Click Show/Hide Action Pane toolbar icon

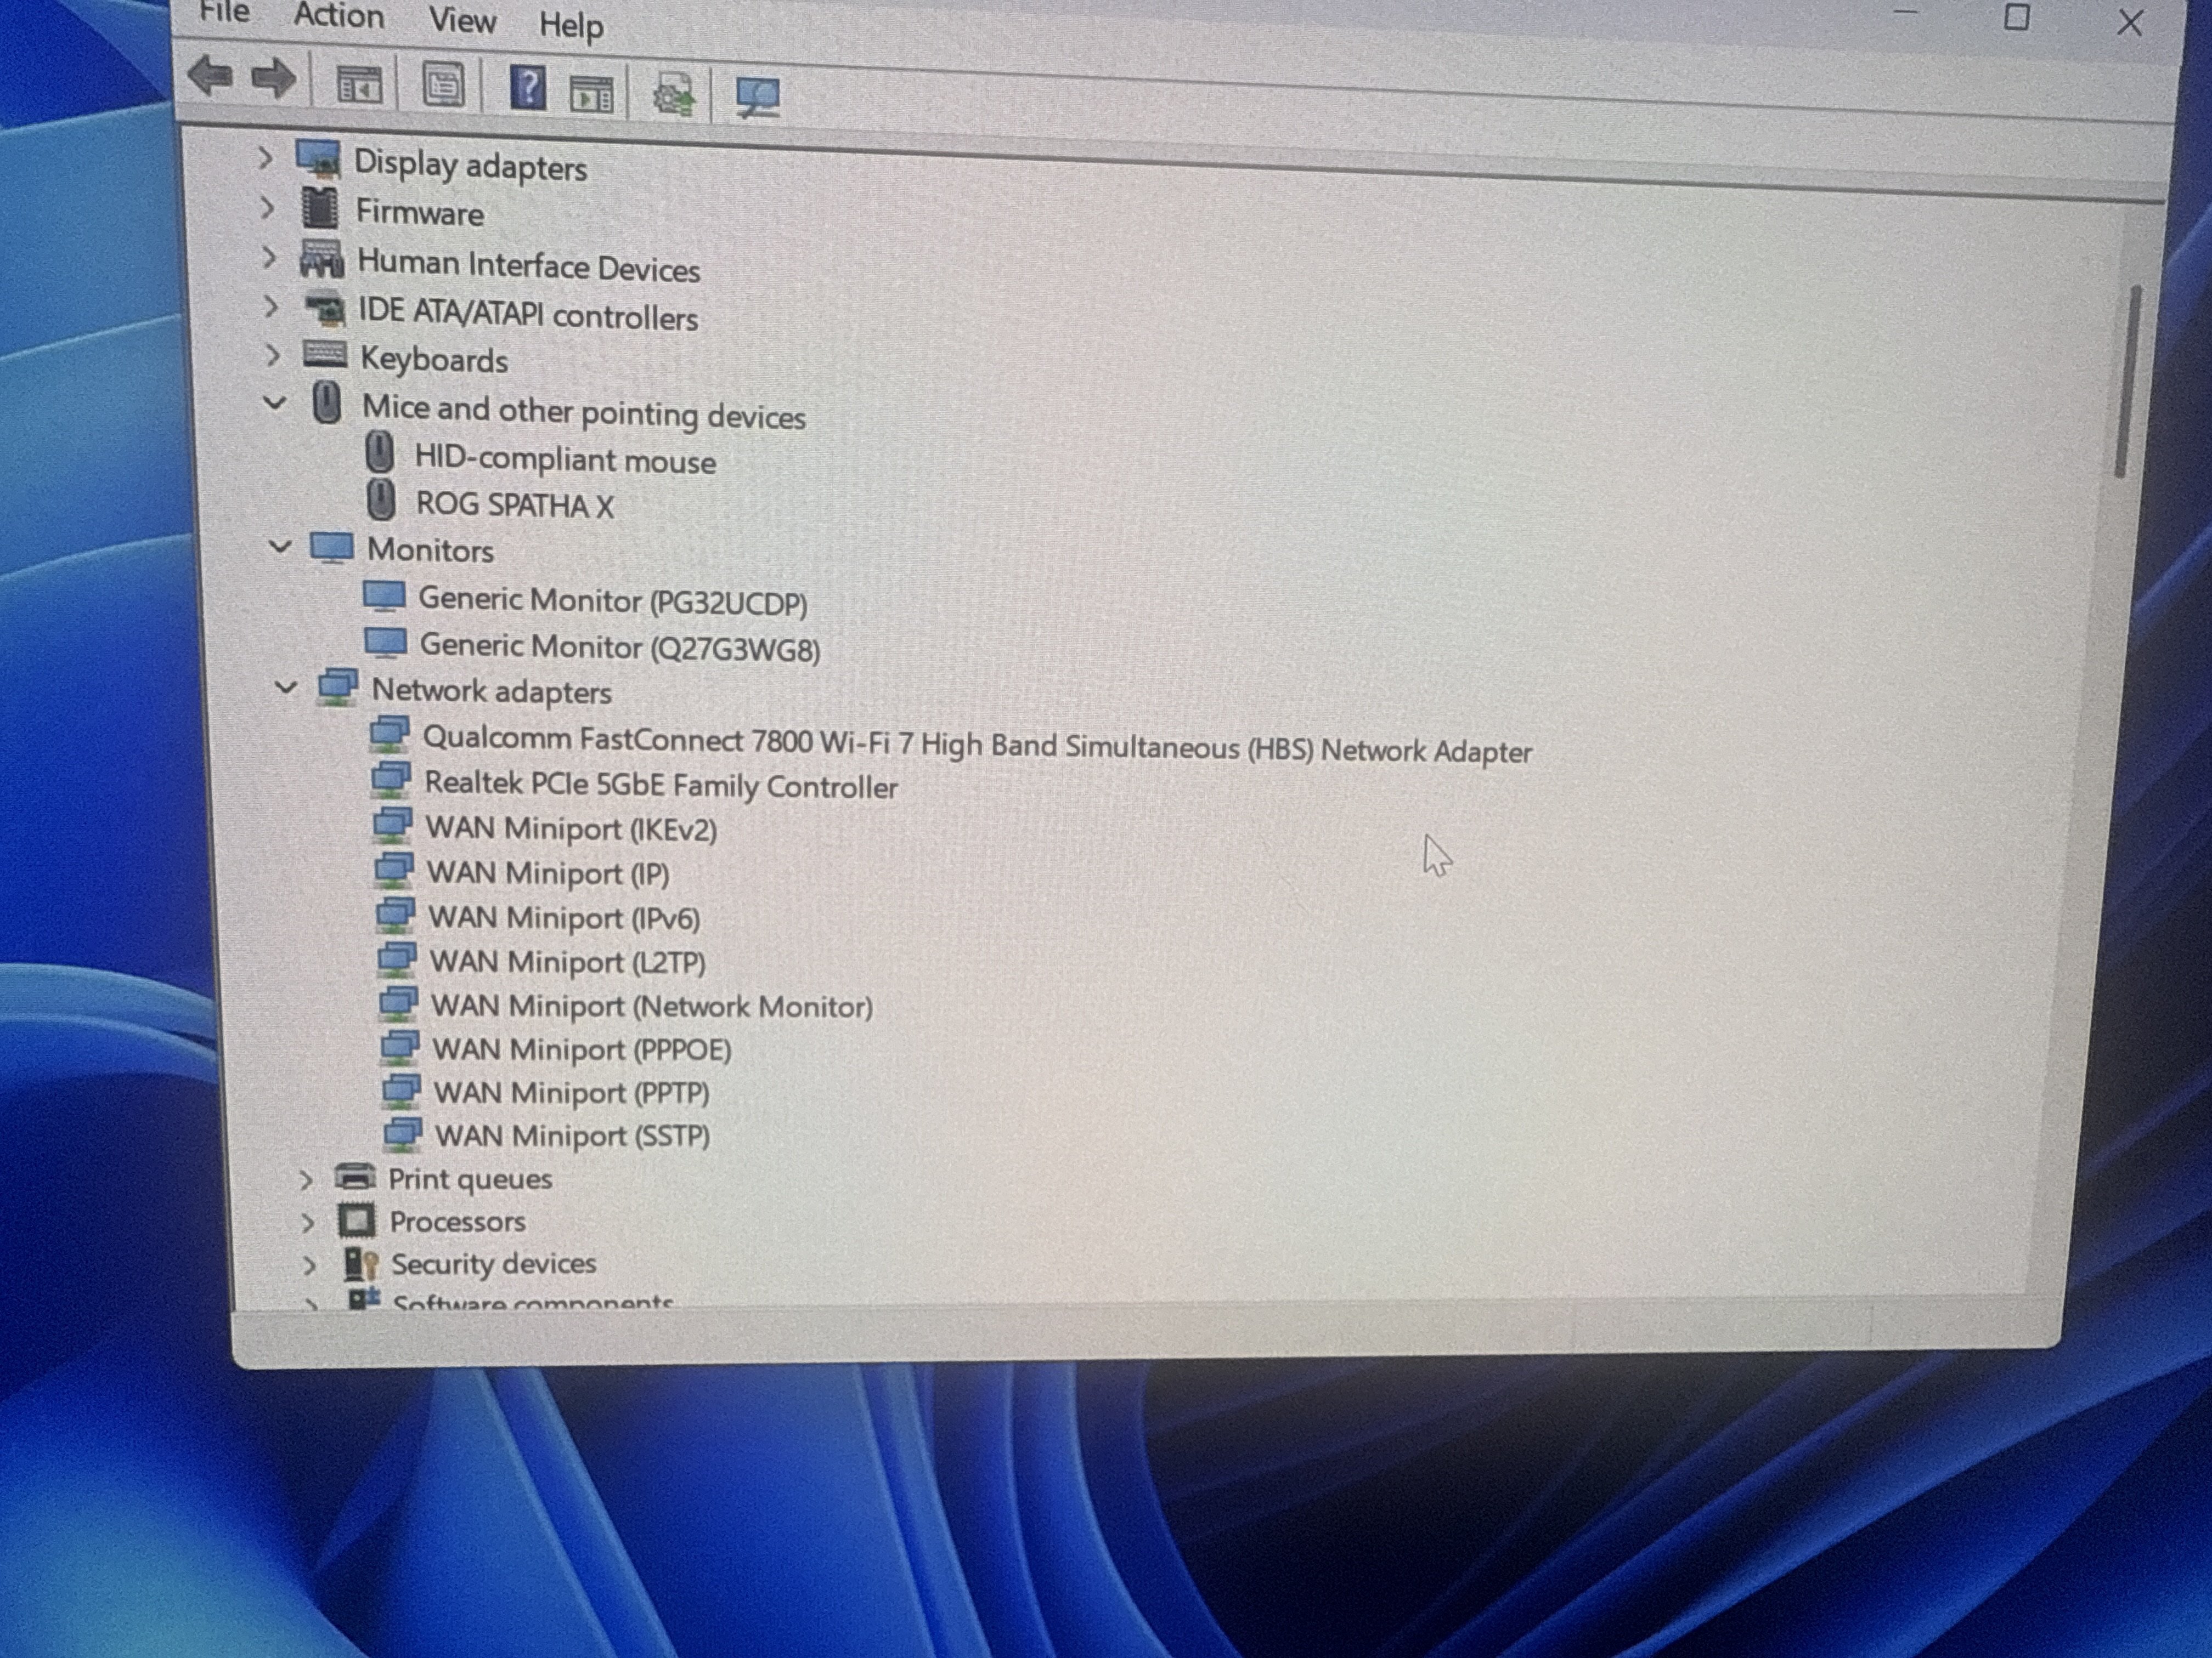click(591, 94)
